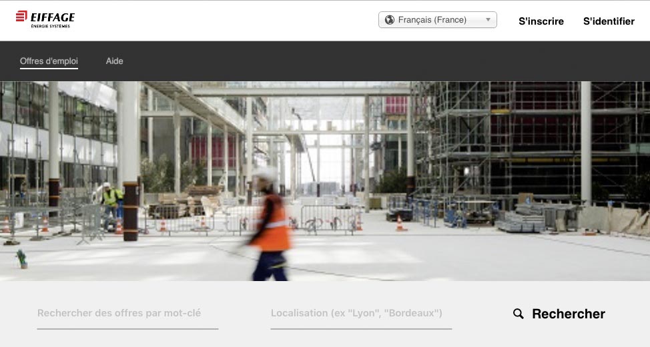Focus the Localisation input field

360,313
